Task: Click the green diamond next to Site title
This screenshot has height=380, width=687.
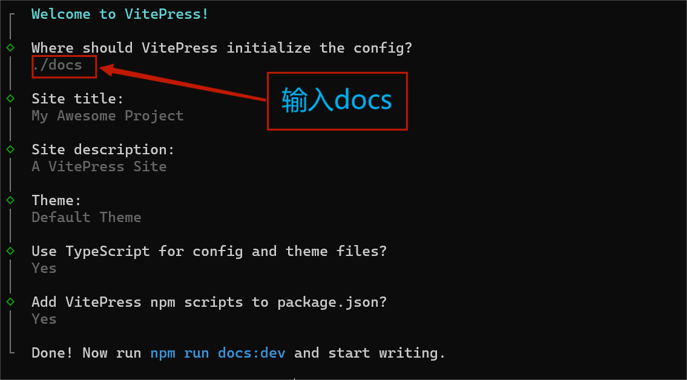Action: click(10, 98)
